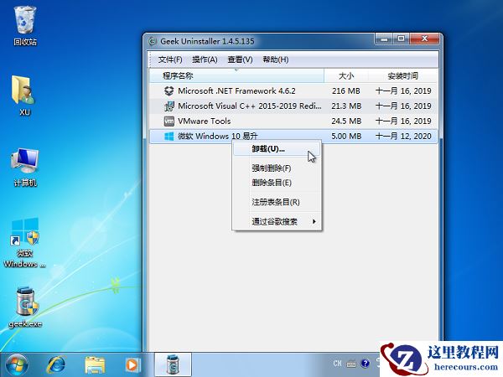Click the CH language indicator in the tray
The image size is (503, 377).
click(337, 364)
